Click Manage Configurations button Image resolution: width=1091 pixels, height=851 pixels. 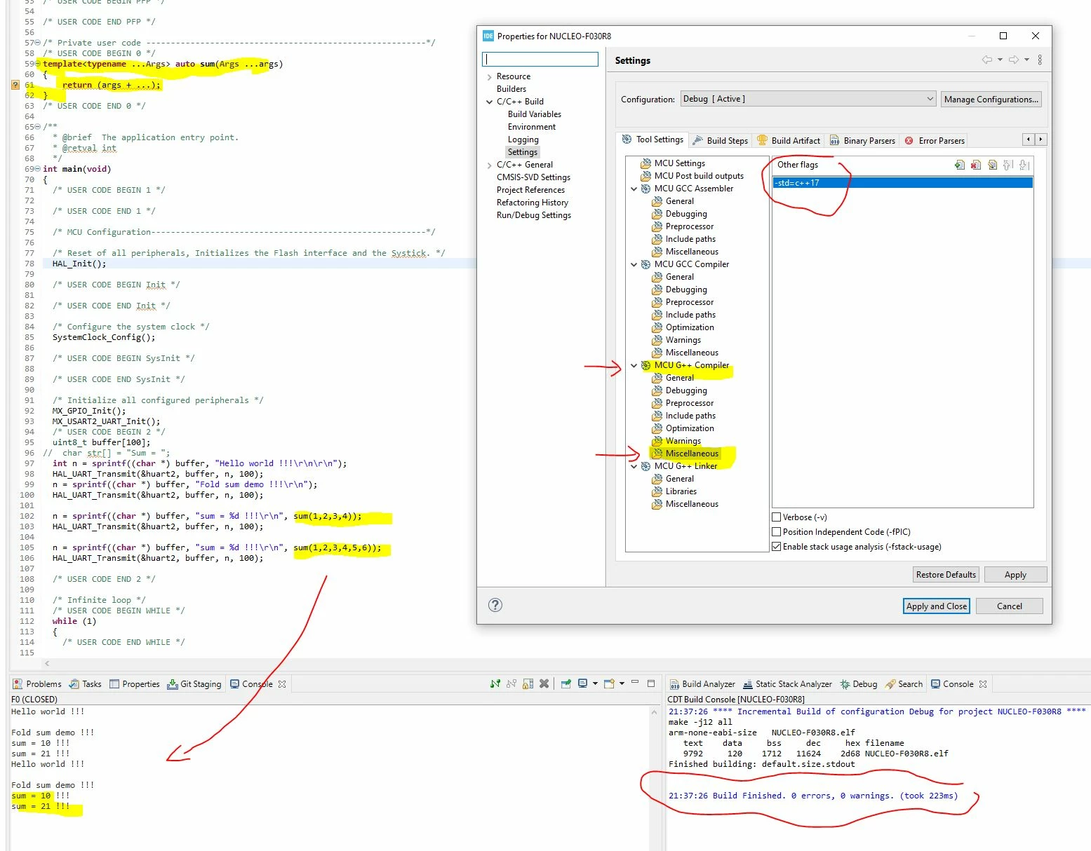point(991,100)
